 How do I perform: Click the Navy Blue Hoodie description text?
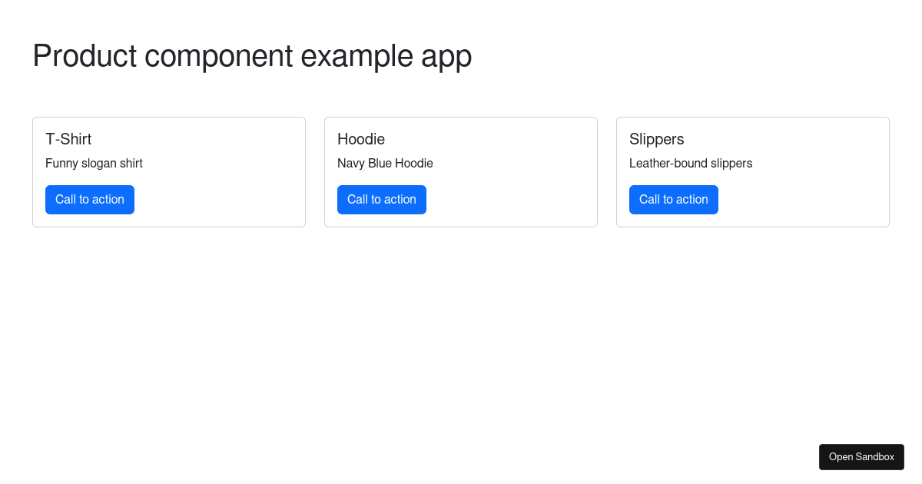pos(385,163)
